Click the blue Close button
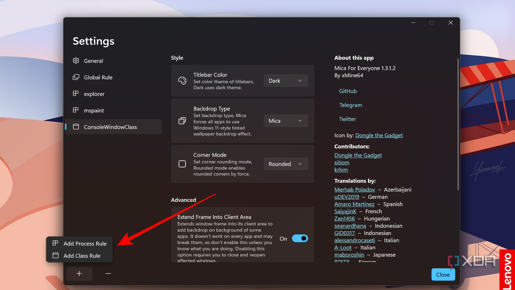 (443, 274)
